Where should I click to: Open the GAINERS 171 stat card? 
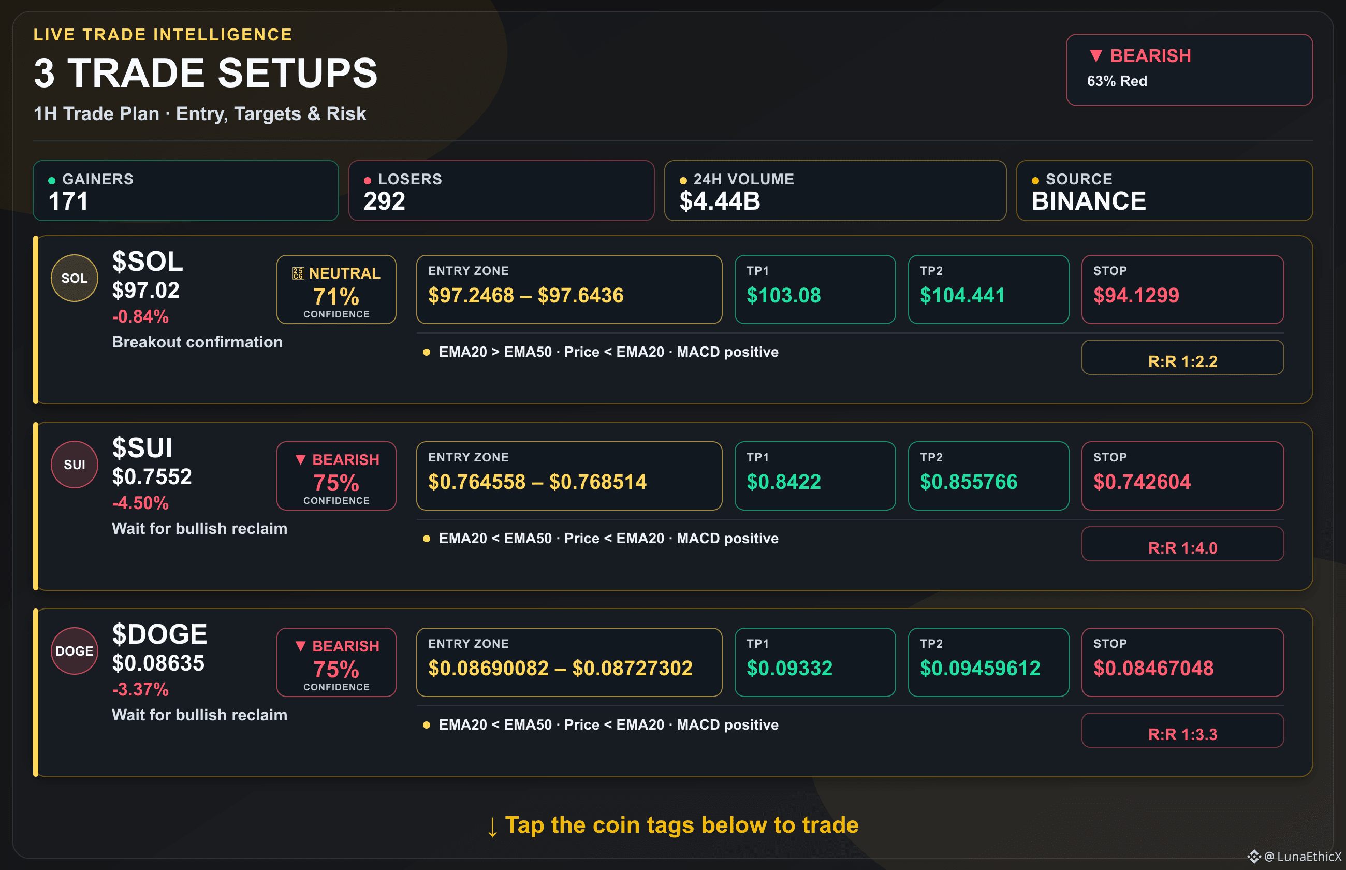[186, 191]
